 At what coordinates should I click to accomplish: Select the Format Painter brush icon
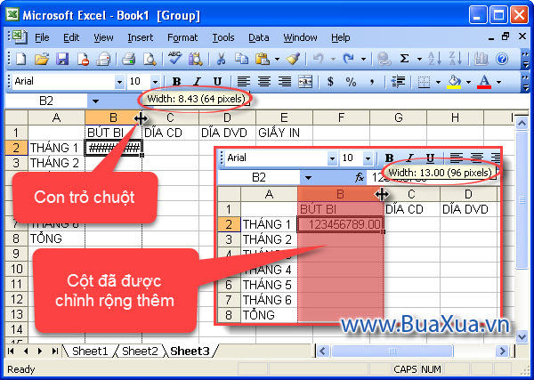click(x=293, y=60)
